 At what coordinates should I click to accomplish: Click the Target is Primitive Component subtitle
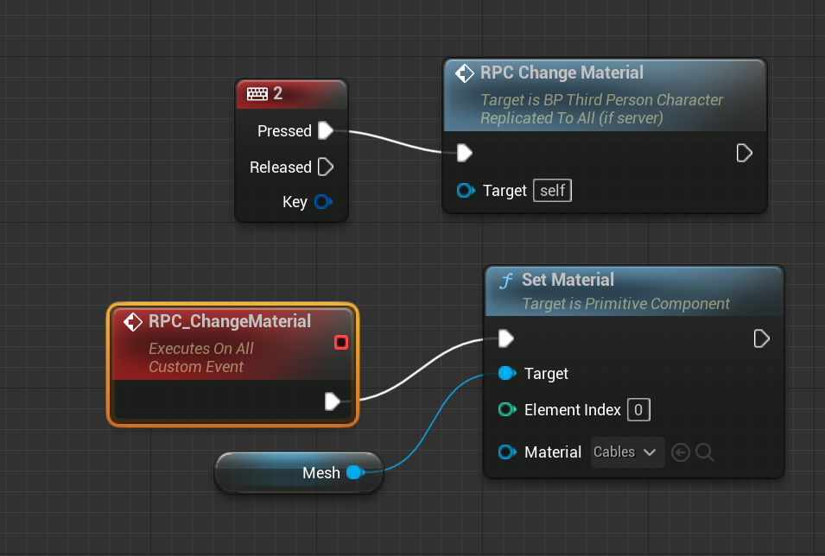click(x=625, y=304)
